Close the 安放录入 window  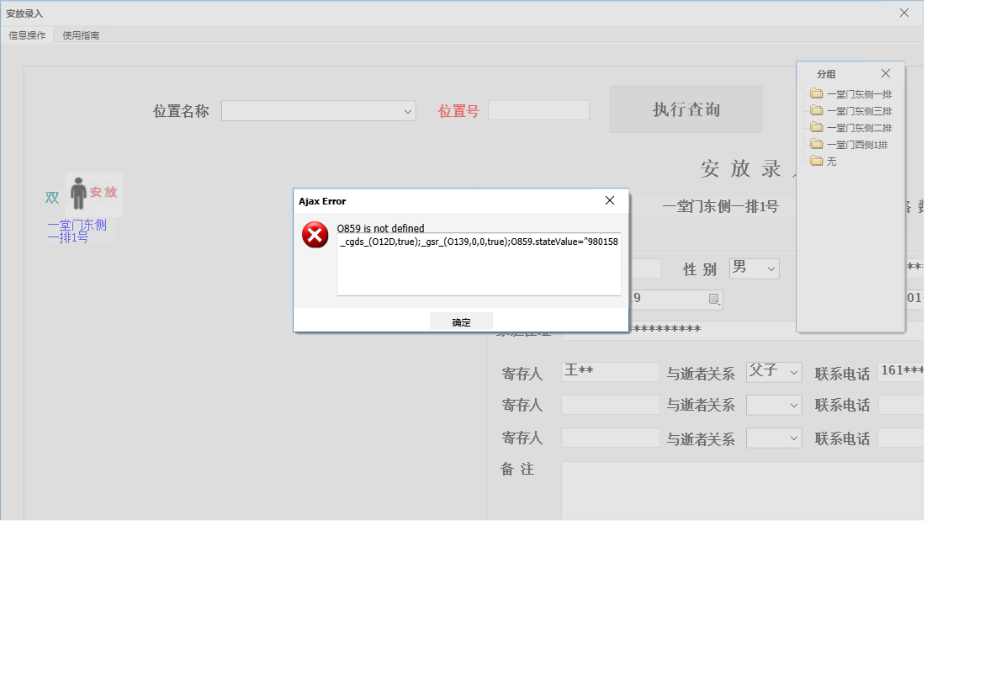tap(904, 13)
